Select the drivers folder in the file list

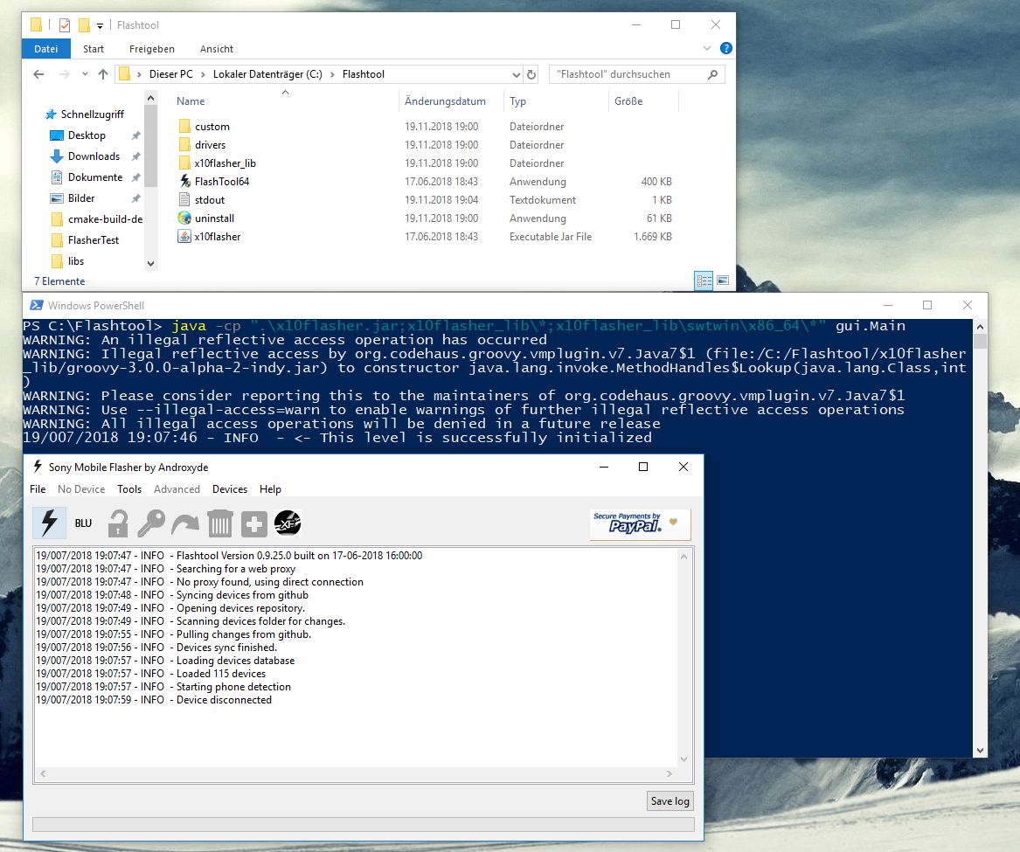coord(210,145)
